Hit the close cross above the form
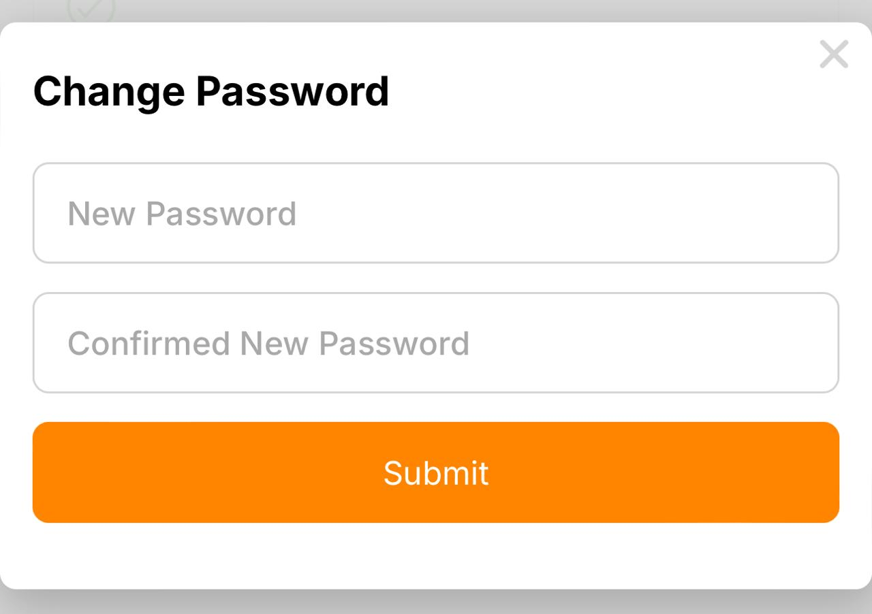Viewport: 872px width, 614px height. tap(834, 54)
